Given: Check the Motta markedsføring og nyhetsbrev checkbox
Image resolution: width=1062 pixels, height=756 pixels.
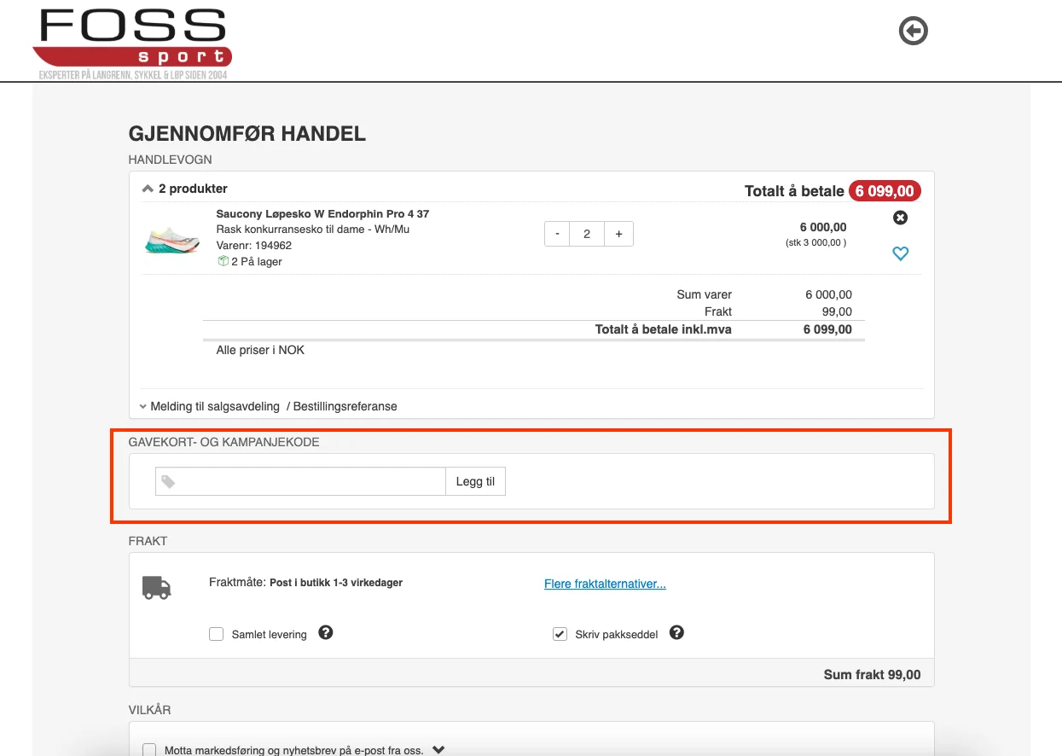Looking at the screenshot, I should pyautogui.click(x=149, y=750).
